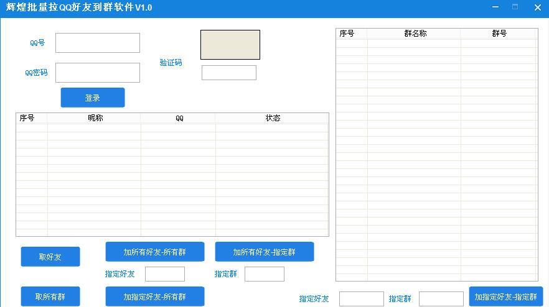
Task: Focus 指定群 field beside 加指定好友-指定群 button
Action: click(441, 299)
